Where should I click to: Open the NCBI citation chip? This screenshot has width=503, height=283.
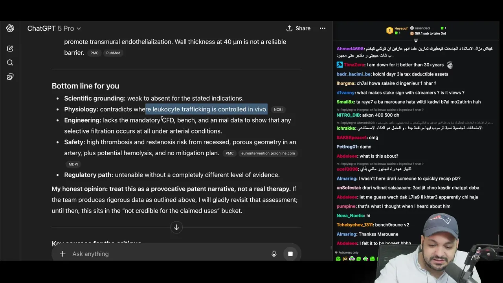coord(278,110)
